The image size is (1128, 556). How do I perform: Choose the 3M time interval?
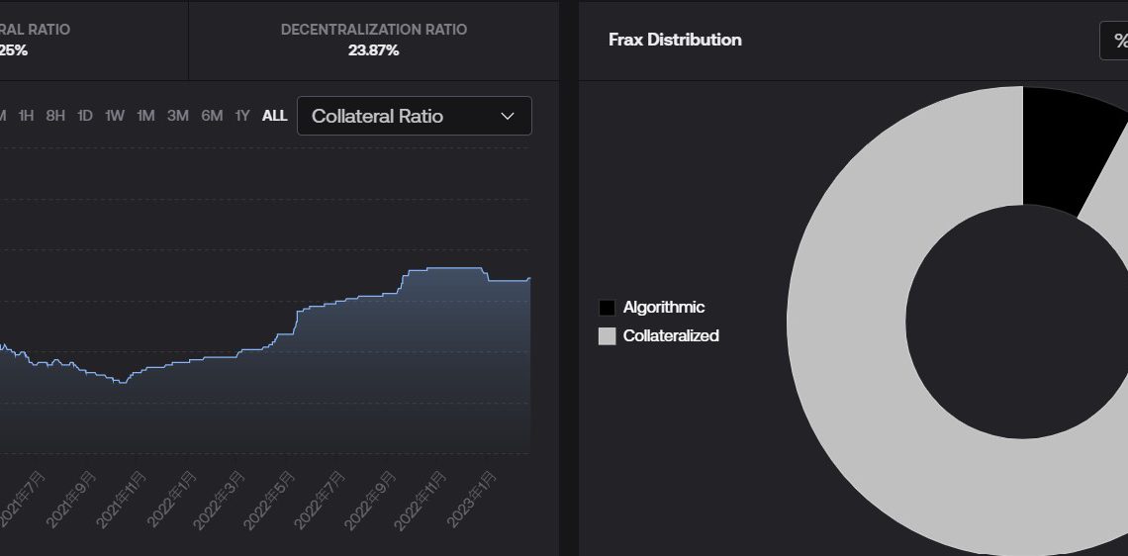coord(178,116)
